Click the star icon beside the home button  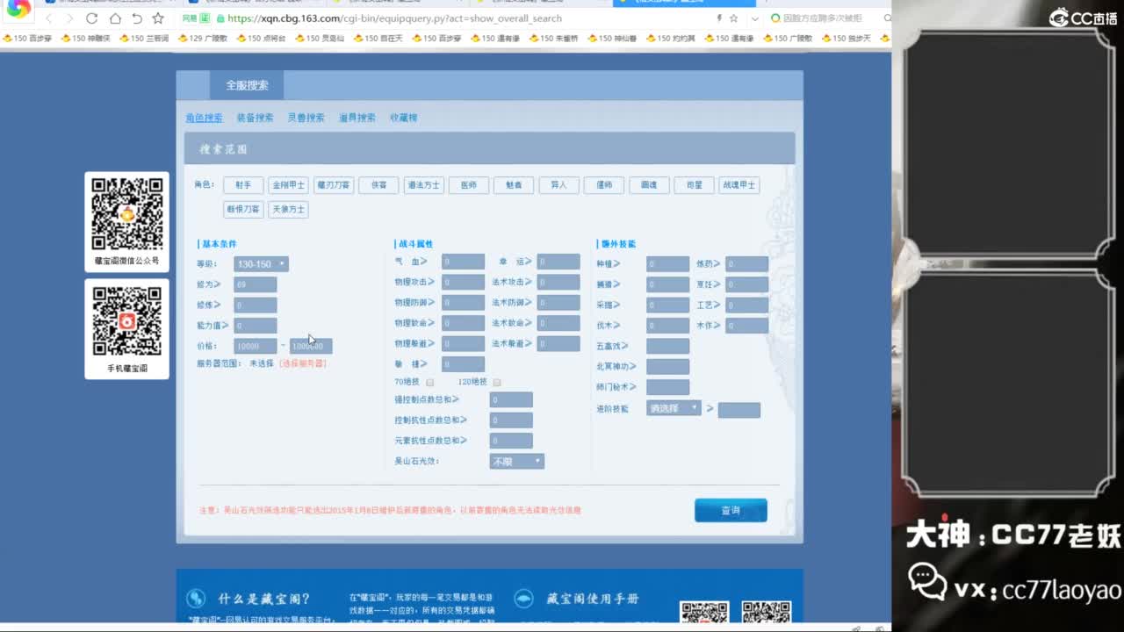[158, 18]
